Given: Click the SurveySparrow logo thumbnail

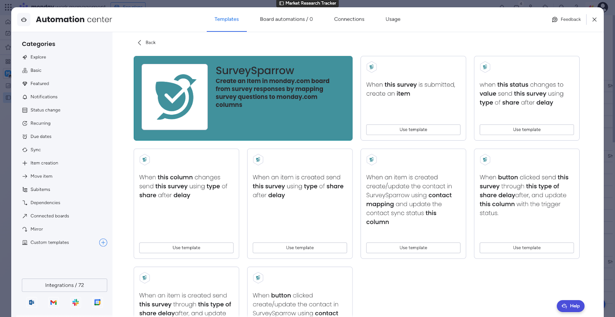Looking at the screenshot, I should [x=175, y=97].
